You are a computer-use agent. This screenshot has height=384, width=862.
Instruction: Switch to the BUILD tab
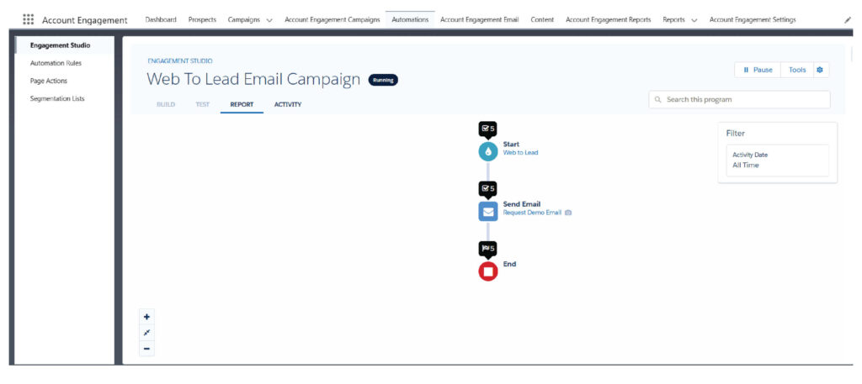(x=166, y=104)
